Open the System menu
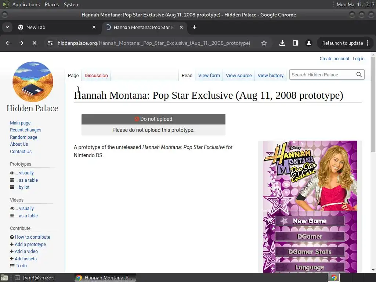376x282 pixels. pyautogui.click(x=72, y=4)
